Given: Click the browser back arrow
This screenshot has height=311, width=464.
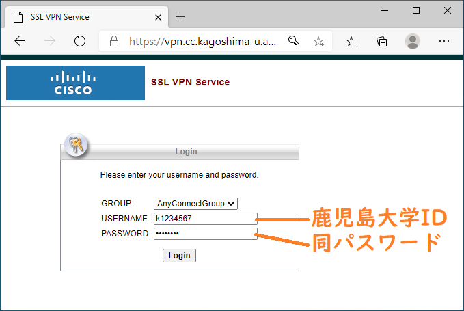Looking at the screenshot, I should click(x=20, y=41).
